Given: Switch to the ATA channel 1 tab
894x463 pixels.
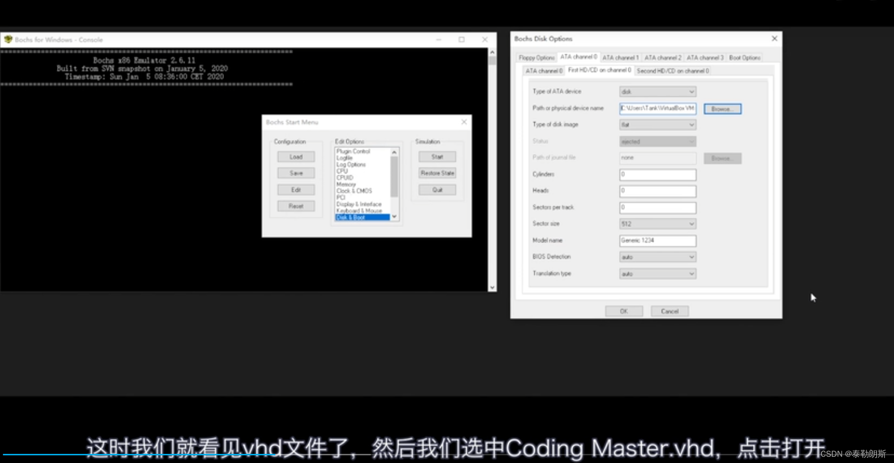Looking at the screenshot, I should (x=621, y=58).
